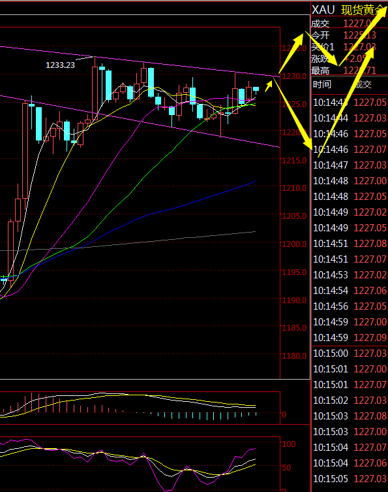Select the 10:15:05 trade row
388x492 pixels.
(x=350, y=479)
